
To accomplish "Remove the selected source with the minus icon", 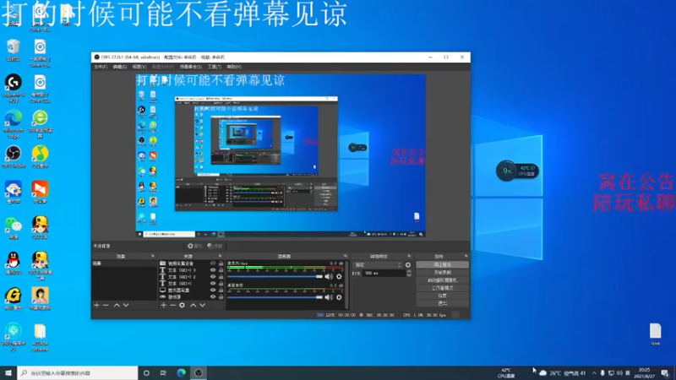I will coord(172,305).
